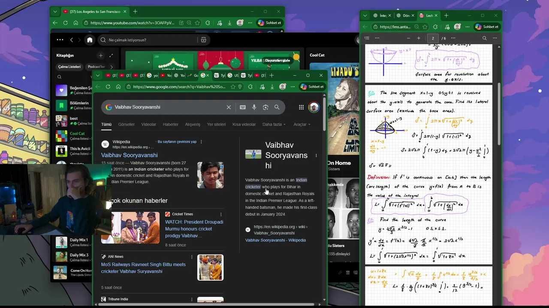Click the Google search magnifier button
549x308 pixels.
(277, 107)
